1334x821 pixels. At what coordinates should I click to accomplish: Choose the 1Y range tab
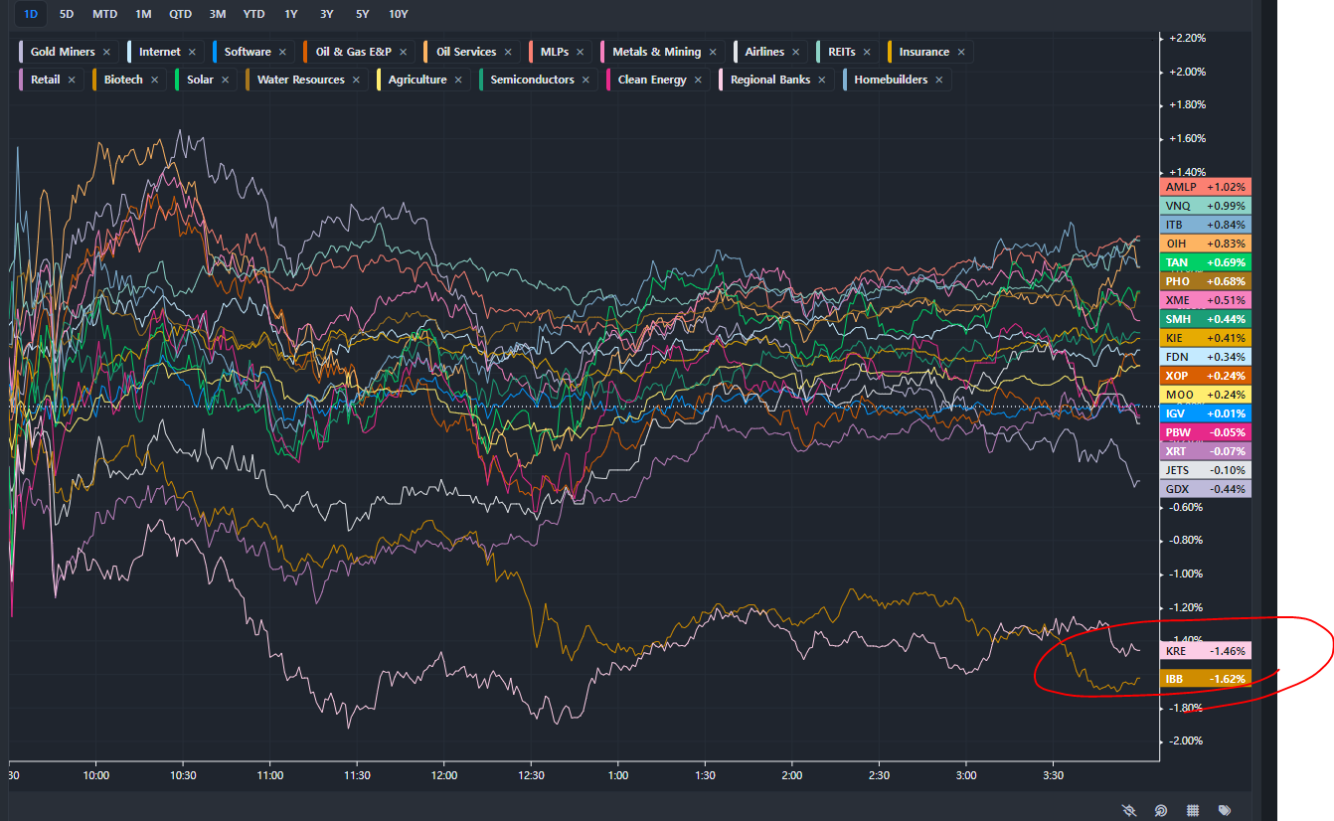pyautogui.click(x=290, y=14)
